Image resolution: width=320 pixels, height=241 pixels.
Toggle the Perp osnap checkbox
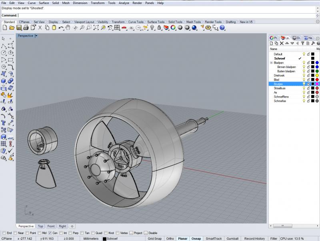70,233
